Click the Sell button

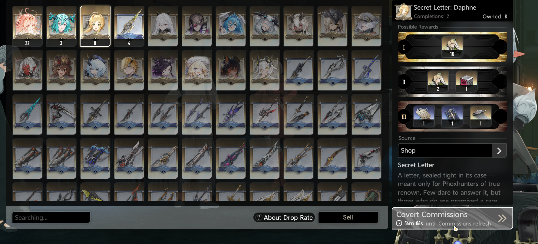coord(348,217)
